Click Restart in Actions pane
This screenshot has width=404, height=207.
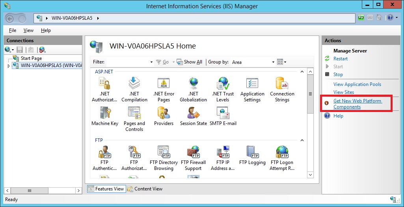pos(341,59)
